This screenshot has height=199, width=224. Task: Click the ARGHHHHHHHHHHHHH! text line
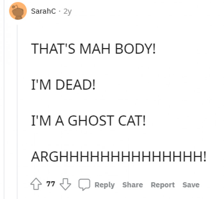119,157
